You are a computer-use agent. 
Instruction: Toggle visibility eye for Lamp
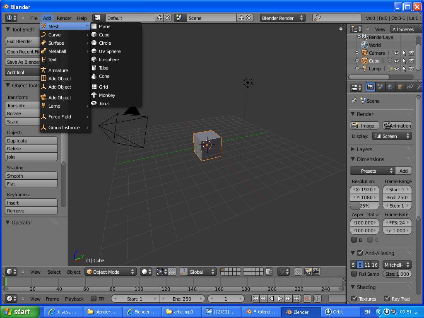coord(396,69)
